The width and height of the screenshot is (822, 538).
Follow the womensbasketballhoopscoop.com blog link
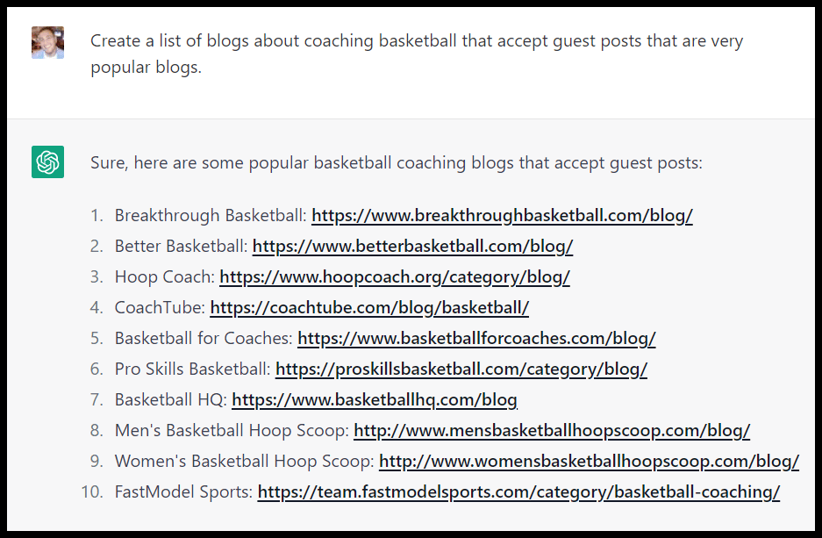point(589,462)
